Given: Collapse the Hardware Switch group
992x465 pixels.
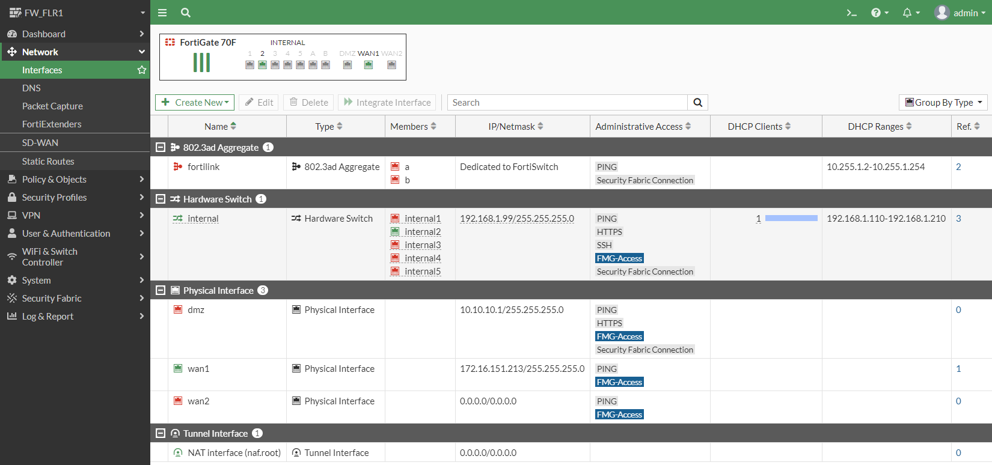Looking at the screenshot, I should (x=161, y=199).
